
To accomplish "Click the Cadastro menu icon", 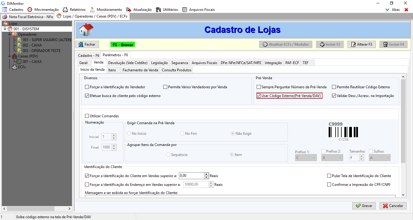I will (5, 10).
